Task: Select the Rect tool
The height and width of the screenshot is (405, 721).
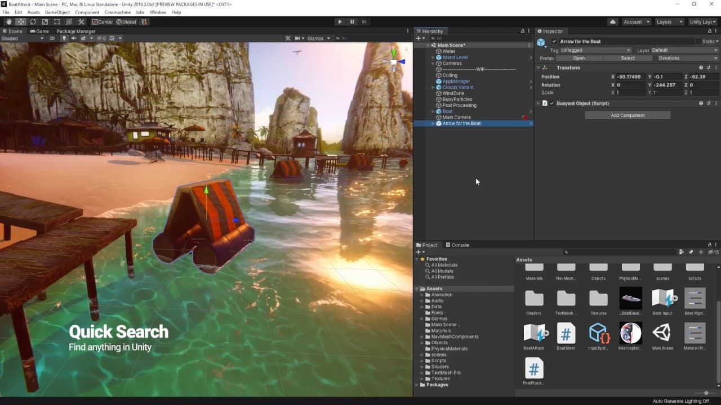Action: click(x=57, y=22)
